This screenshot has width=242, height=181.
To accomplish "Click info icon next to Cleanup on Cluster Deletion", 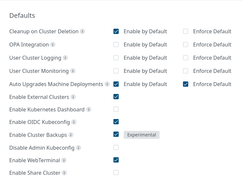I will click(x=82, y=31).
